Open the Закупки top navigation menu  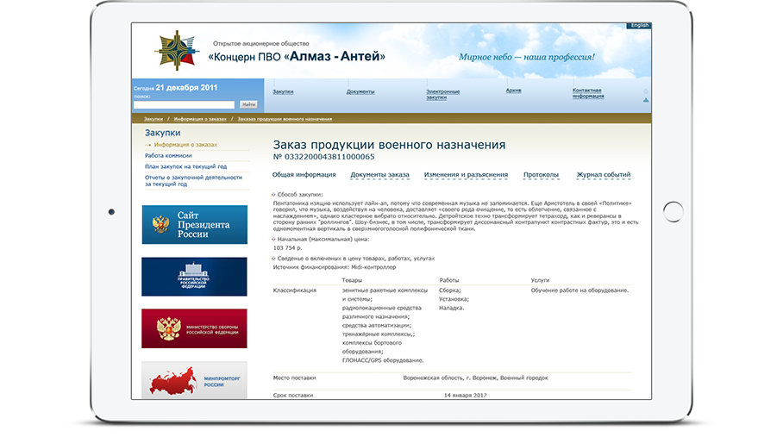click(x=283, y=91)
